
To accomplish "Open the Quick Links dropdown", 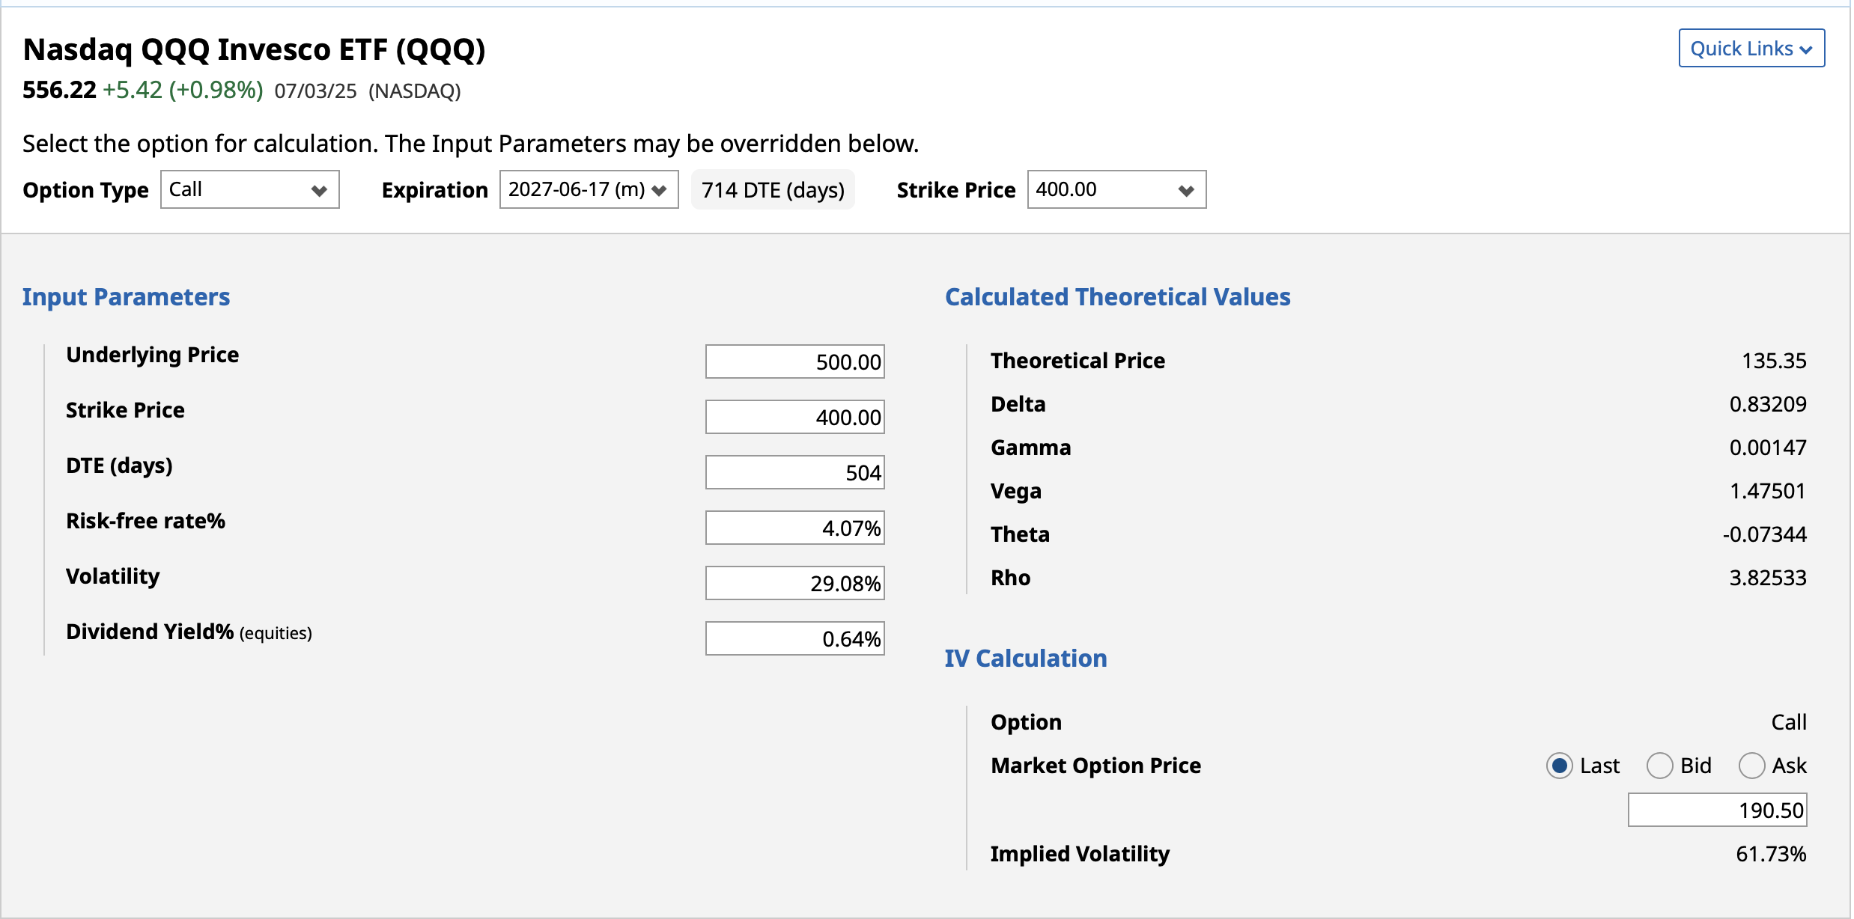I will [x=1750, y=49].
